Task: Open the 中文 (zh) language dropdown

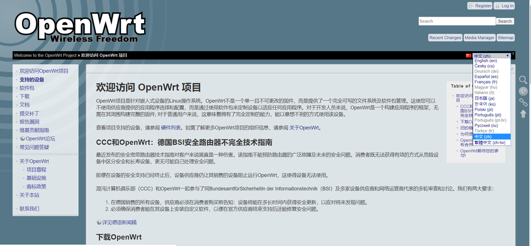Action: [492, 56]
